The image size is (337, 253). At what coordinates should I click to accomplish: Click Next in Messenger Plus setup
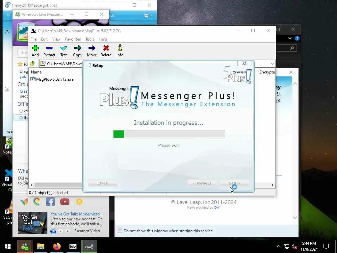[234, 183]
